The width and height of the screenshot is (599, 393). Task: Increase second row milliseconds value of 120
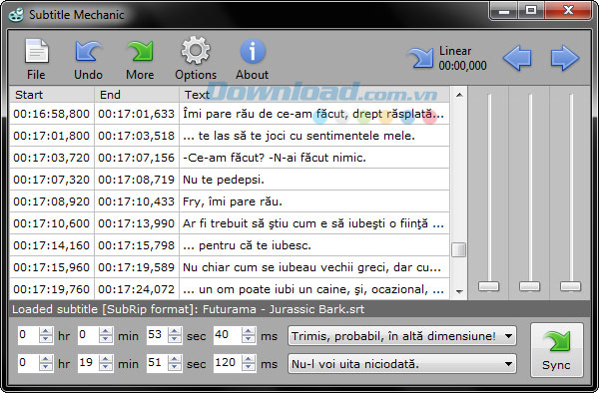pos(249,359)
